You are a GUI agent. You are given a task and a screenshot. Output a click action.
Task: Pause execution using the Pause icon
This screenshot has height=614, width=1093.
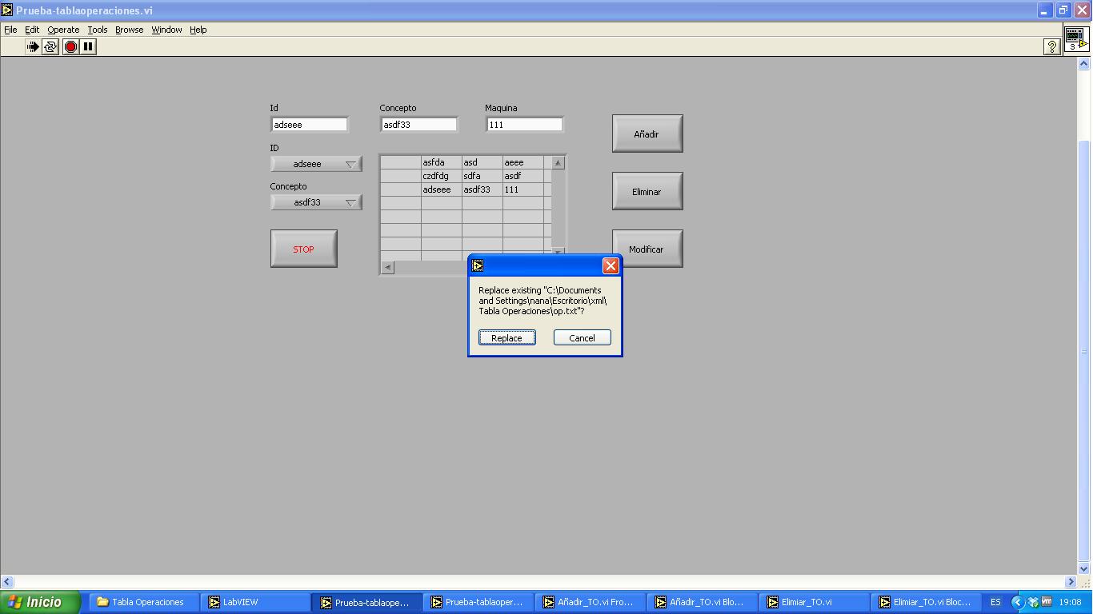click(x=88, y=46)
